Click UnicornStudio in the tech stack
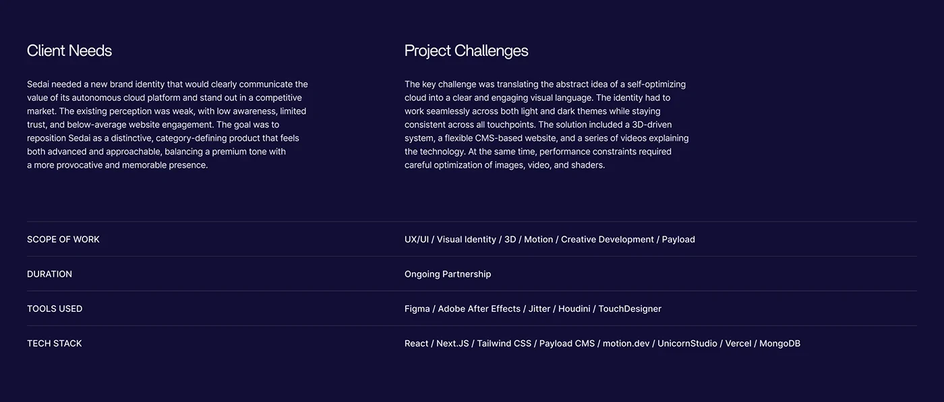 [688, 343]
